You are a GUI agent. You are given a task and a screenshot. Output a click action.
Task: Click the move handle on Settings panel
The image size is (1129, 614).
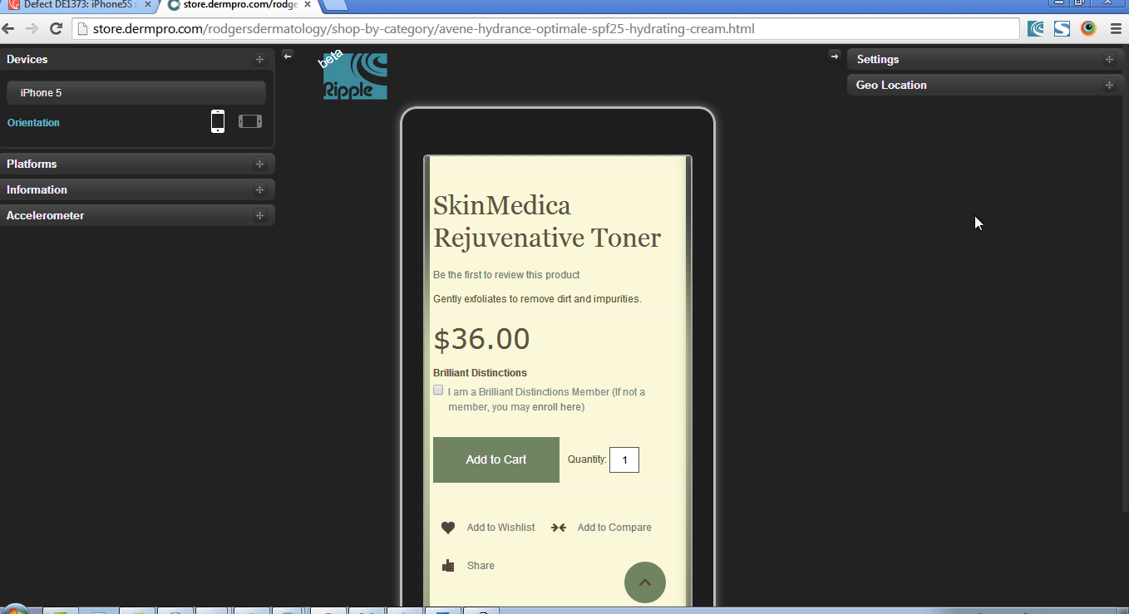pos(1109,59)
